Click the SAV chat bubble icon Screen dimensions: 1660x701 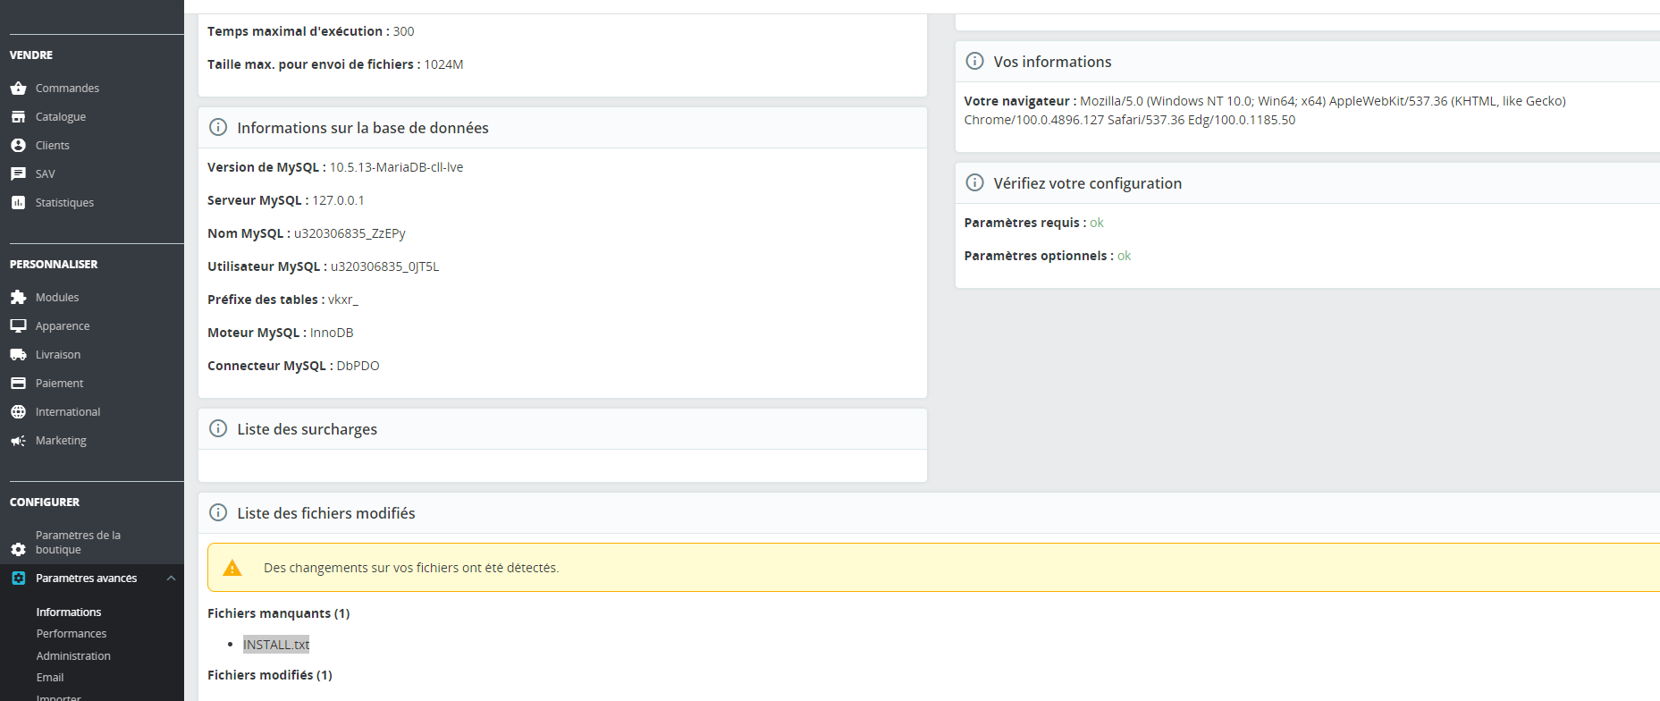click(x=18, y=174)
